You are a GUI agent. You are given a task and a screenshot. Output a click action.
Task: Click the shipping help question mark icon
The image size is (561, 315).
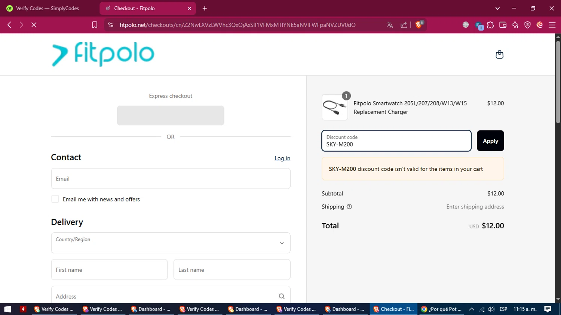click(349, 207)
